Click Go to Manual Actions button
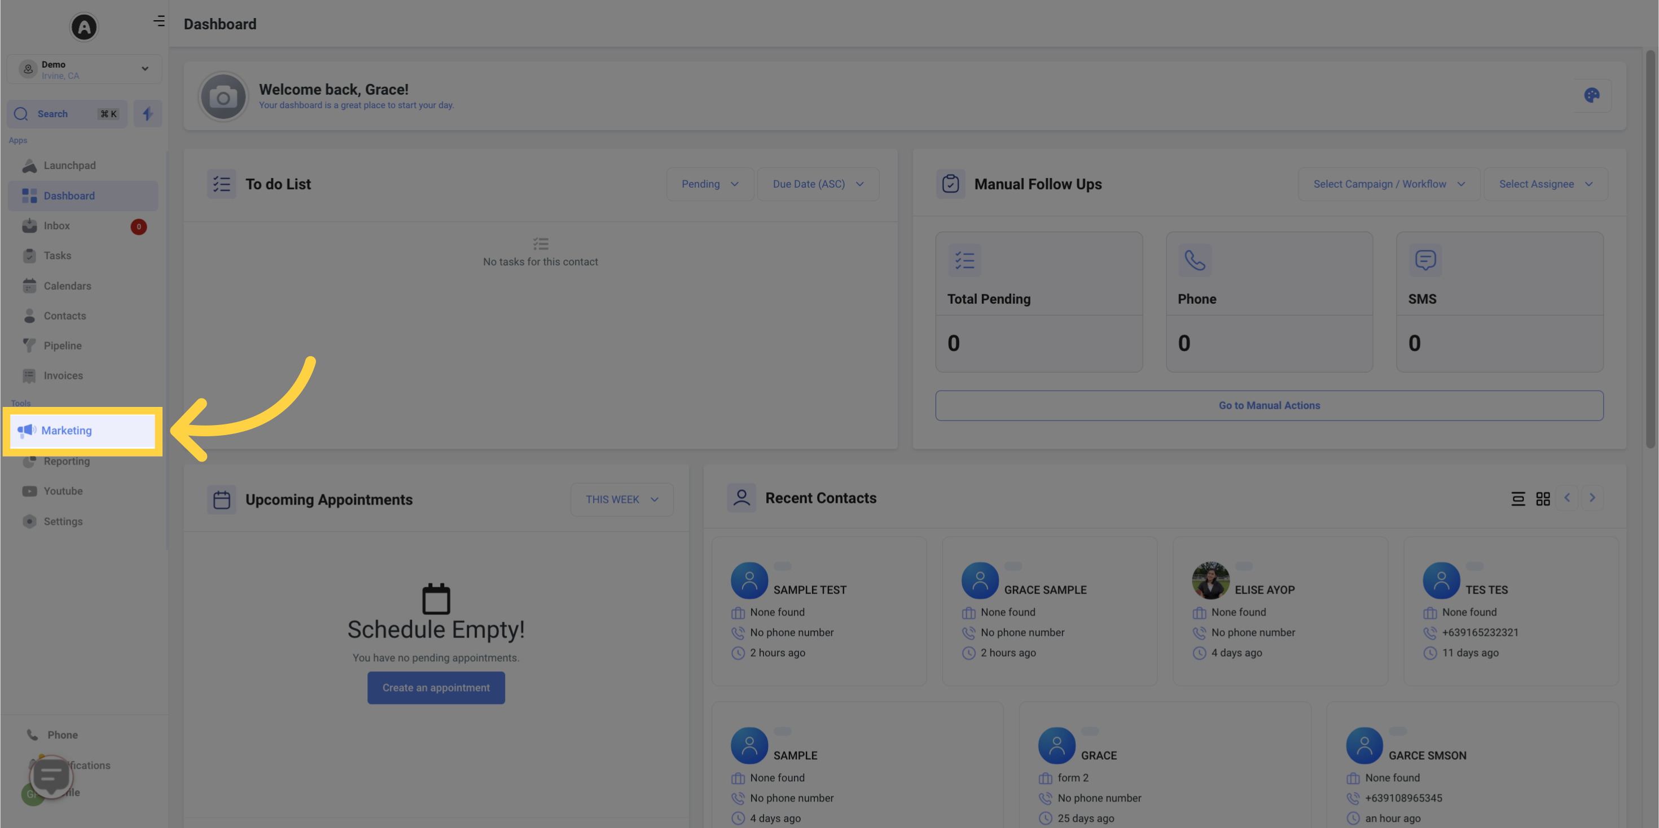The width and height of the screenshot is (1659, 828). pos(1269,405)
